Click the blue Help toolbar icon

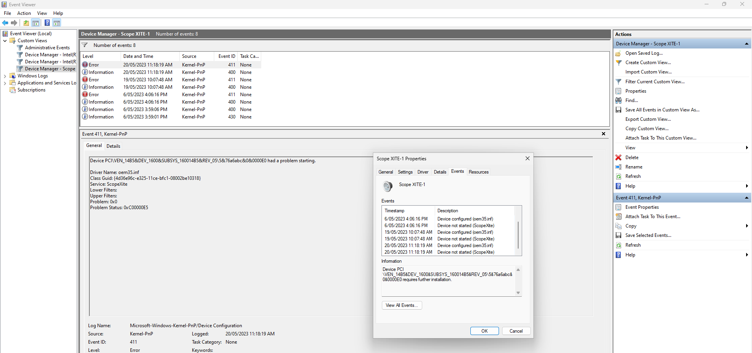[x=47, y=23]
